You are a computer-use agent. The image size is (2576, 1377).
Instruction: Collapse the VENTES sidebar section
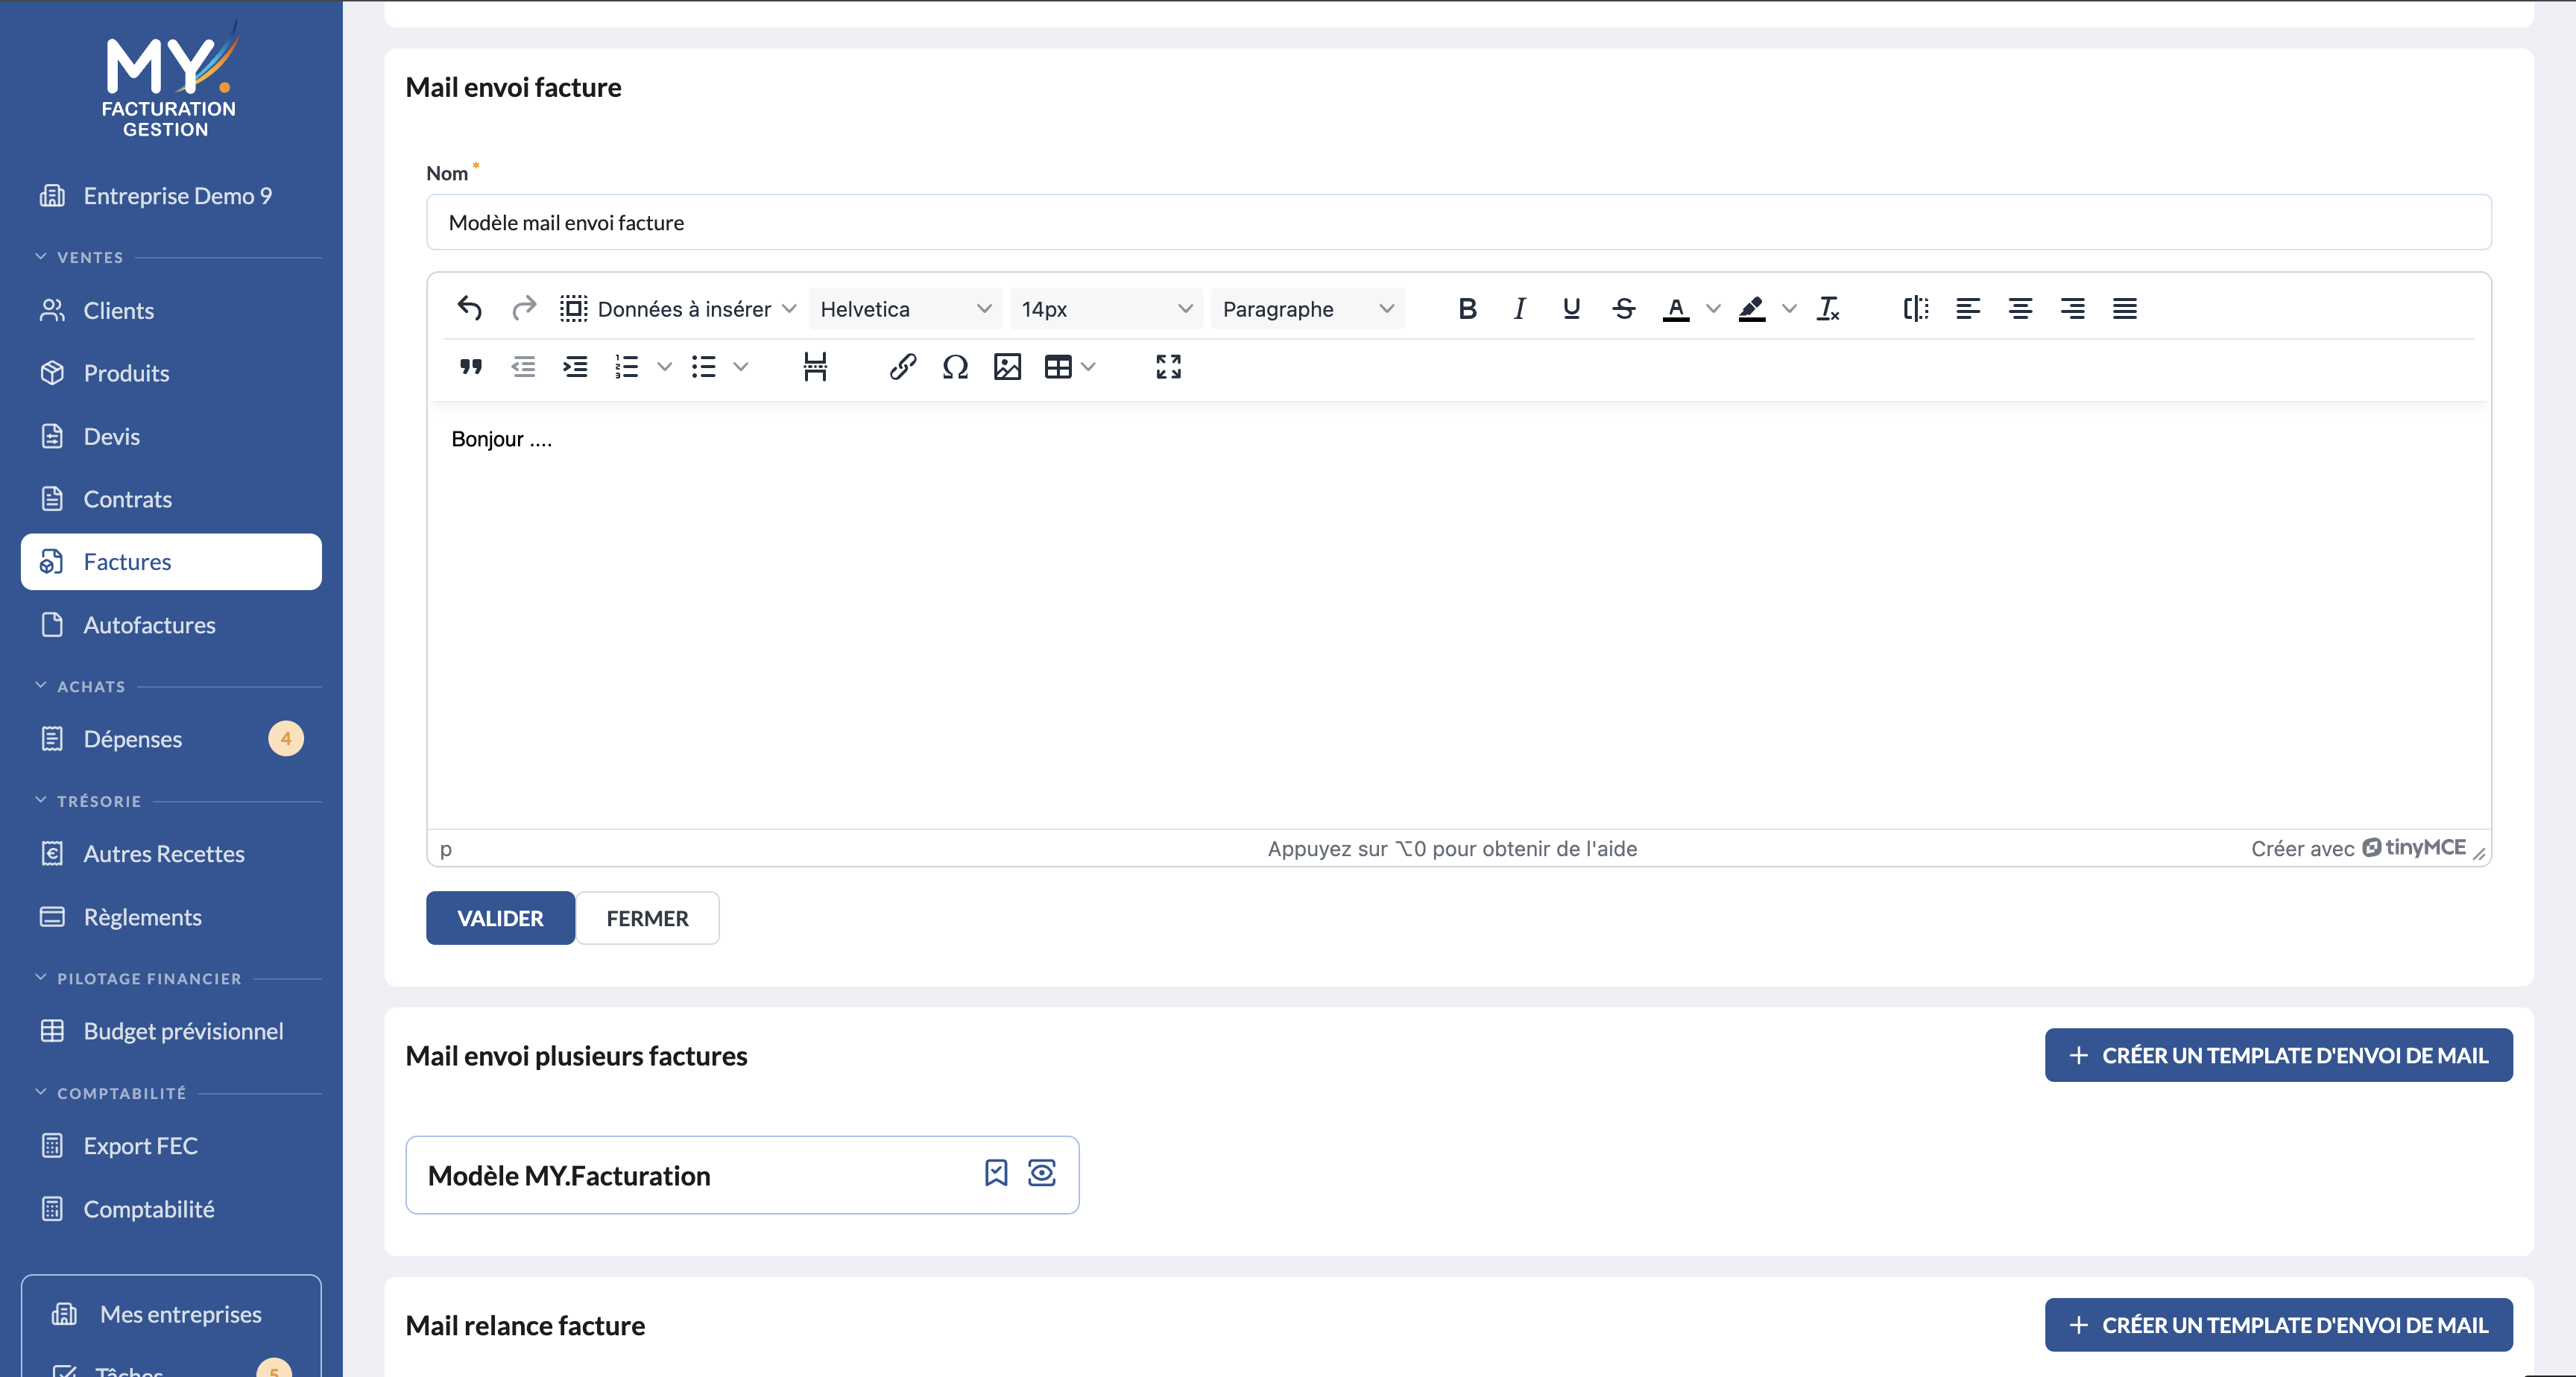coord(79,257)
